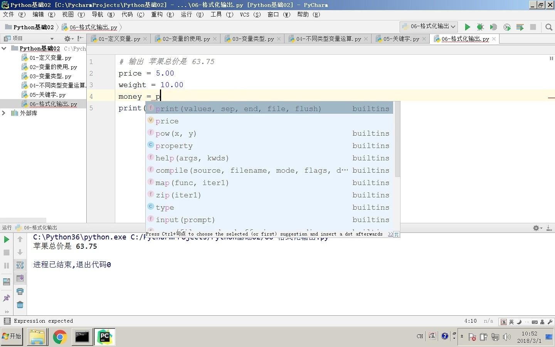
Task: Switch to the 02-变量的使用.py tab
Action: click(x=186, y=39)
